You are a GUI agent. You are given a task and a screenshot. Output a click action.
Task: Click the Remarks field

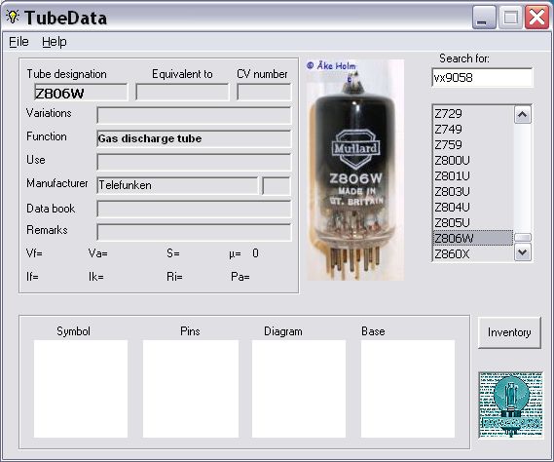[x=194, y=232]
